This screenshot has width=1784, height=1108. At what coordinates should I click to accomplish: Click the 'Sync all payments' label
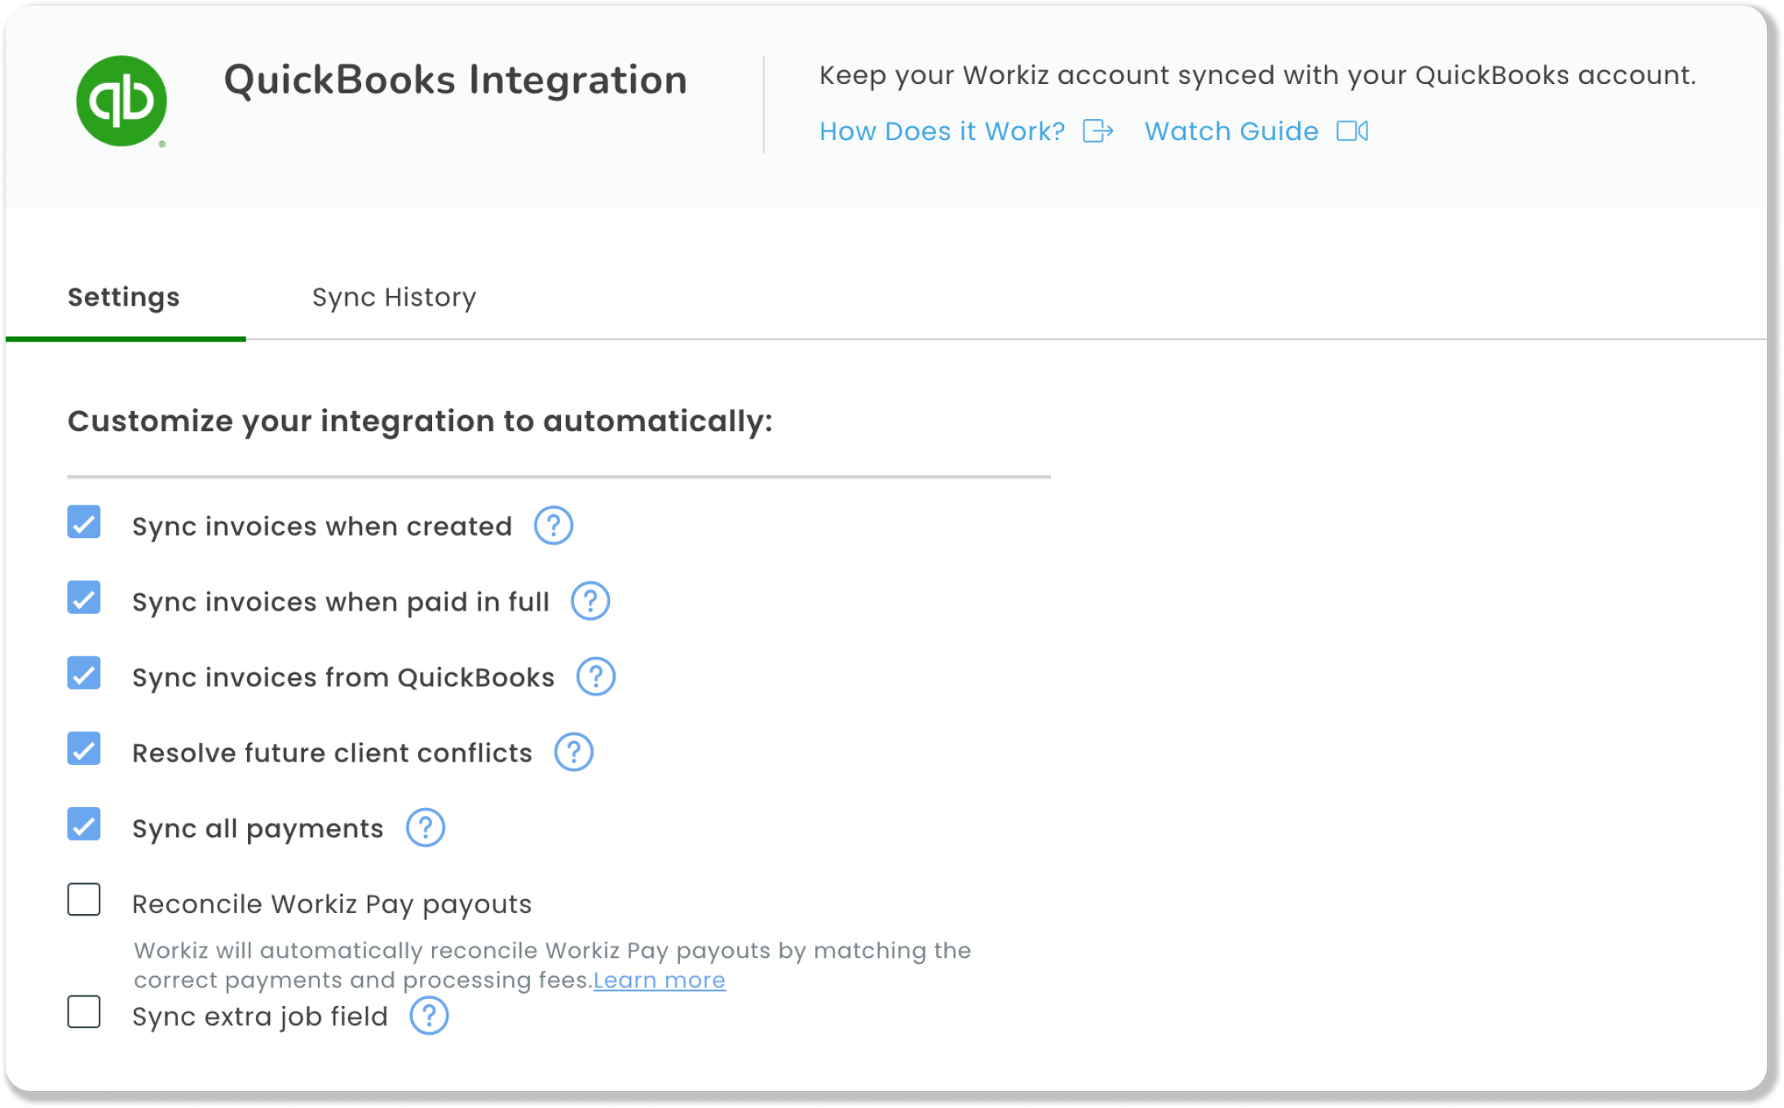coord(258,829)
